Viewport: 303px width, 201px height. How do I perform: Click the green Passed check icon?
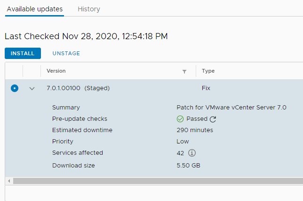point(180,119)
